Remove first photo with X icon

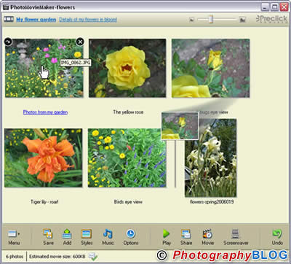click(80, 42)
